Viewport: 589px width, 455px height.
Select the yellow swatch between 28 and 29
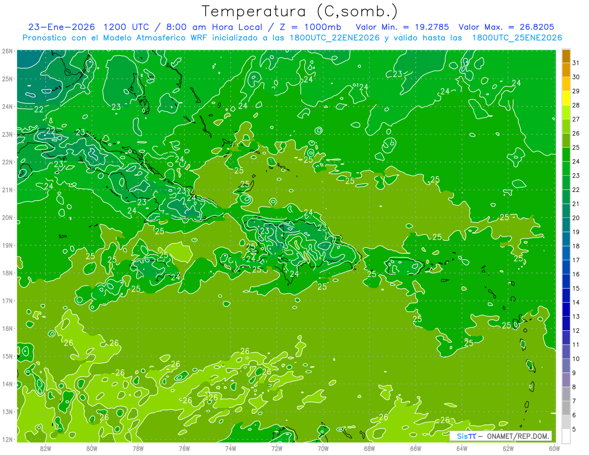pos(566,98)
